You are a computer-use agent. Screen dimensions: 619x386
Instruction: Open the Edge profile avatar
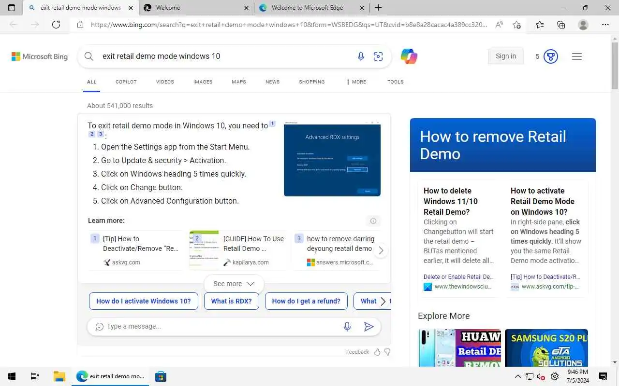[x=583, y=25]
